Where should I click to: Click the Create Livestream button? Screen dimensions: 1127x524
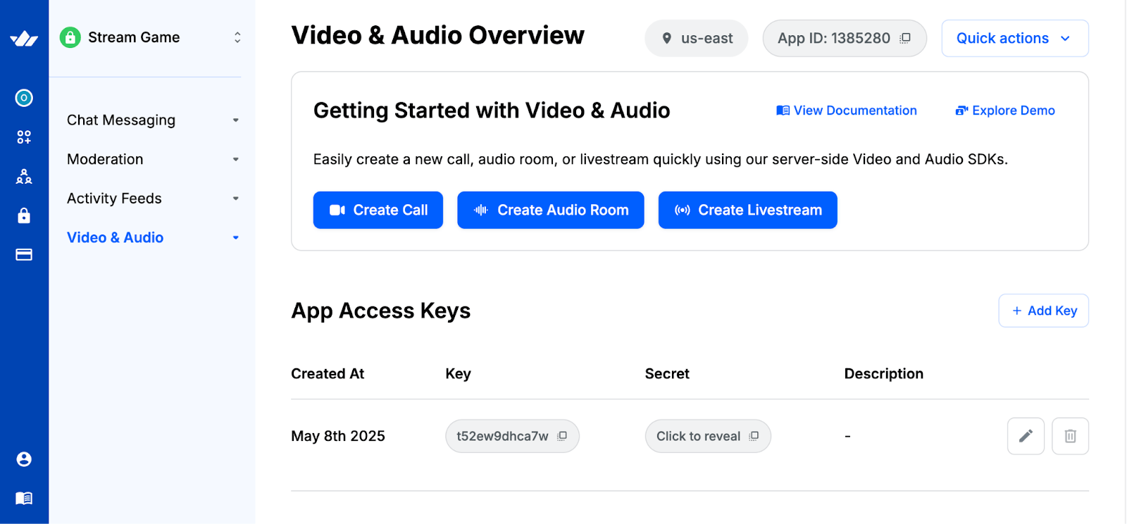coord(747,210)
